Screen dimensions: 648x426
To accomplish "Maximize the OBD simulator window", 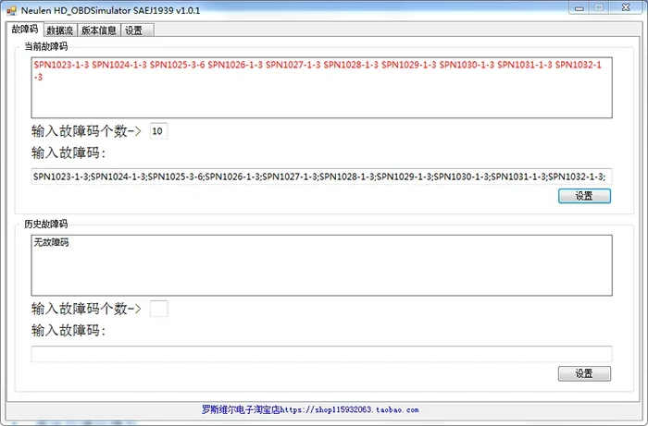I will tap(598, 7).
